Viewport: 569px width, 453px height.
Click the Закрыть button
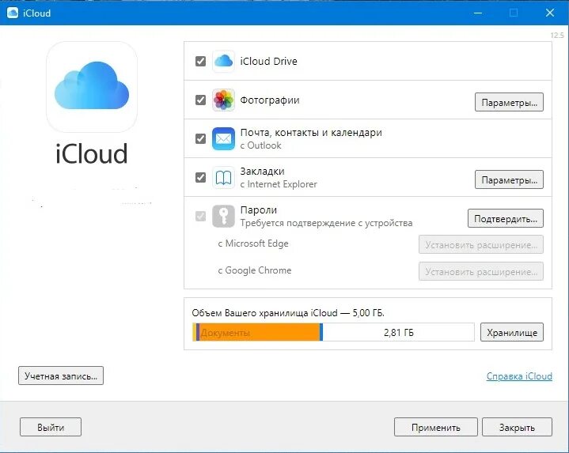coord(517,427)
